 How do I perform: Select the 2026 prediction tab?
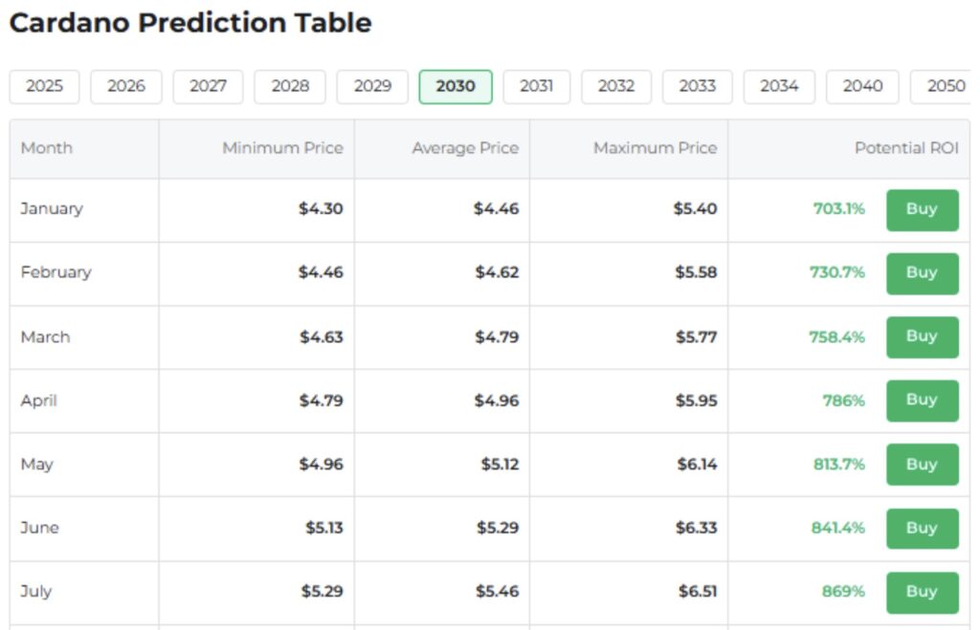coord(126,86)
